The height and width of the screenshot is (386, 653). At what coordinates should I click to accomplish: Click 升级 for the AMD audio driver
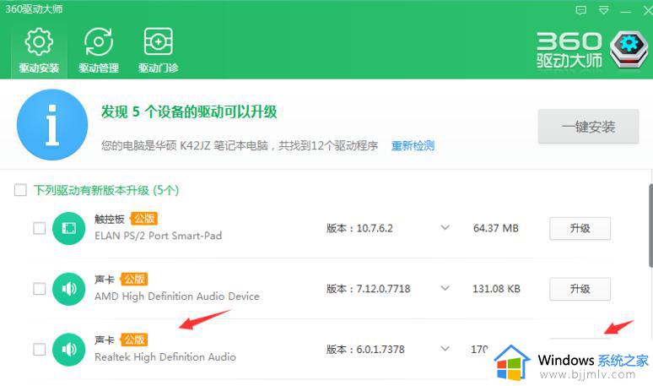pos(580,289)
